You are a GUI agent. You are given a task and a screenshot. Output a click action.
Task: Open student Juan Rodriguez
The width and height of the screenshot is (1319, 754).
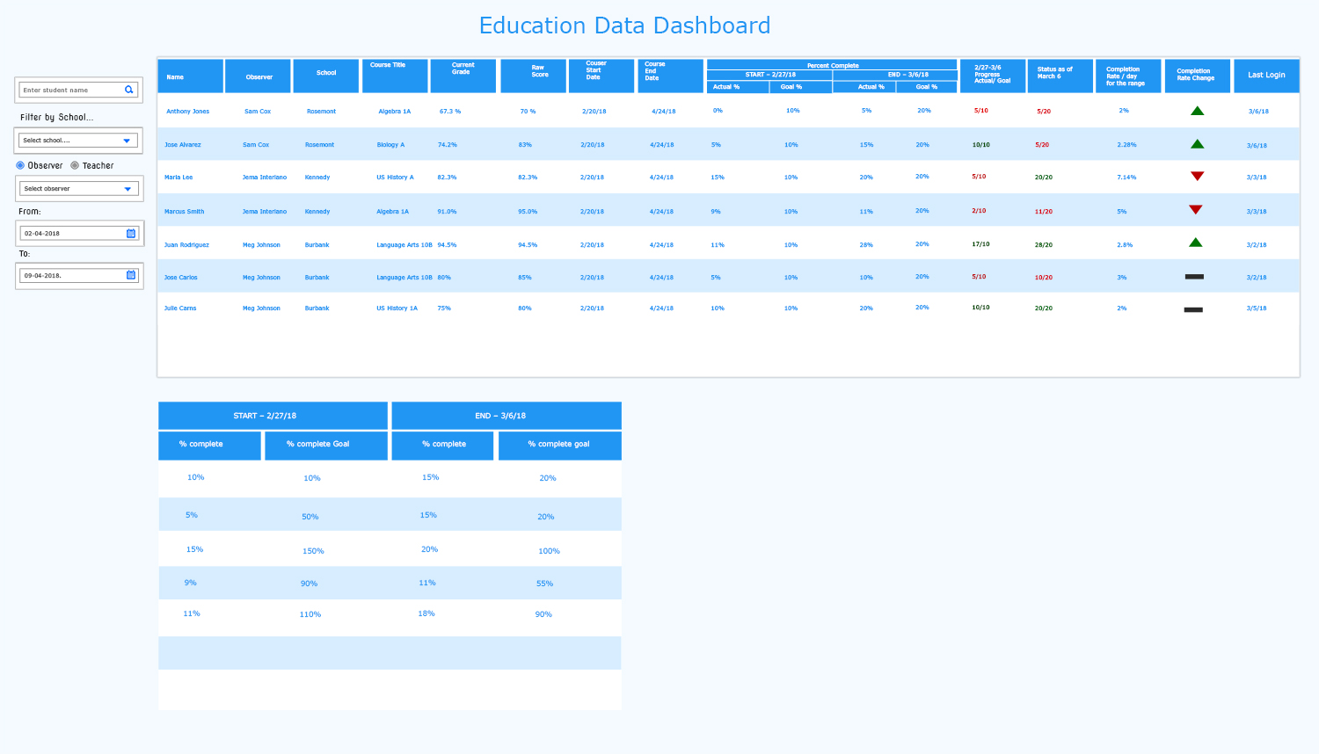click(186, 245)
